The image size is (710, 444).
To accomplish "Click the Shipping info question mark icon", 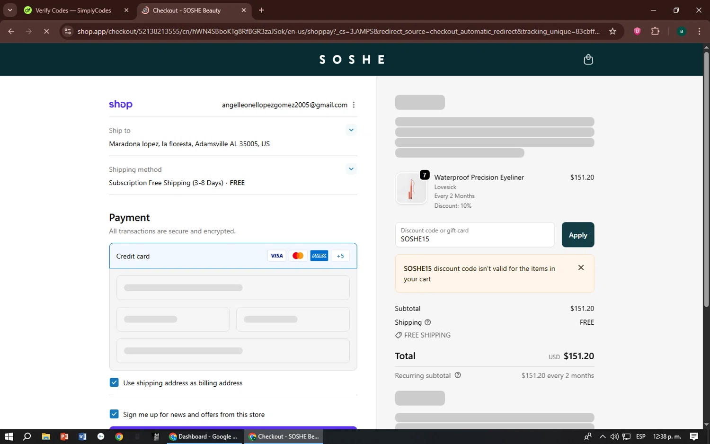I will pyautogui.click(x=428, y=322).
